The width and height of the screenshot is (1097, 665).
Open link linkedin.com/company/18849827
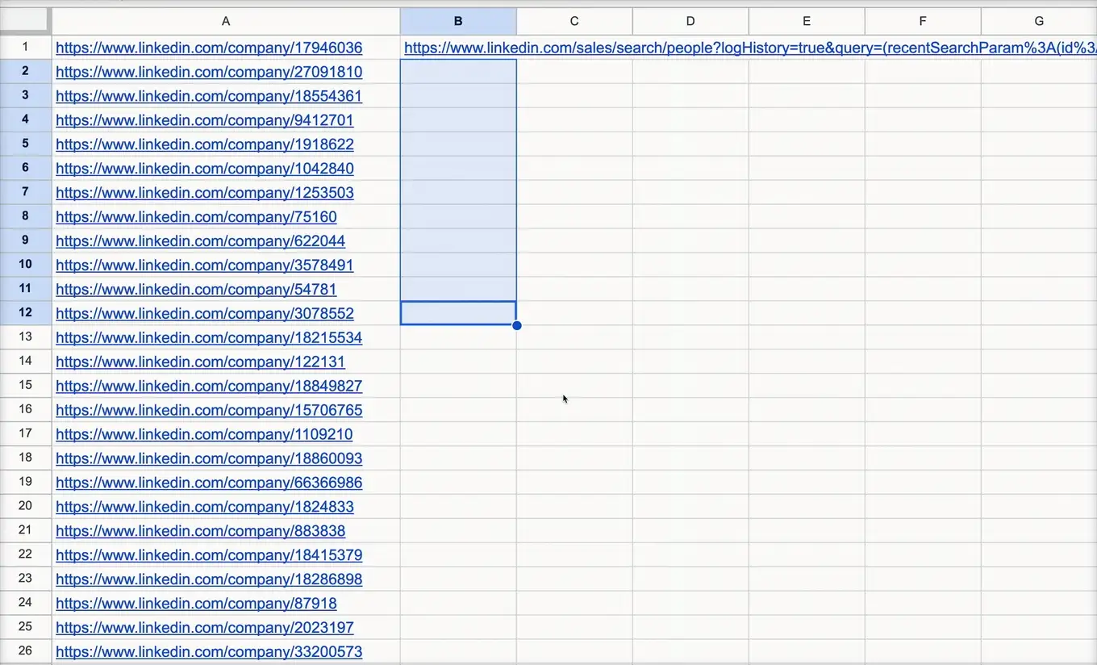[x=209, y=387]
